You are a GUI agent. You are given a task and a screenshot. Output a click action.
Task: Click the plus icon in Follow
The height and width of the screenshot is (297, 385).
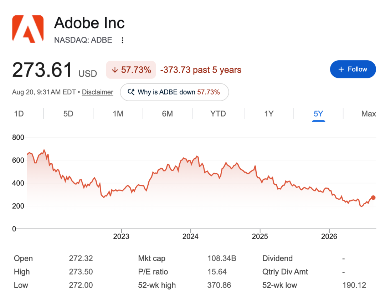pos(341,69)
